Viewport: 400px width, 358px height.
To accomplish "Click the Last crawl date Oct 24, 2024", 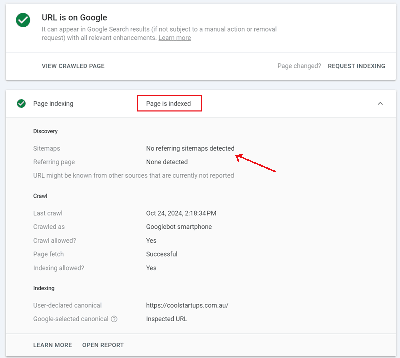I will click(x=181, y=213).
